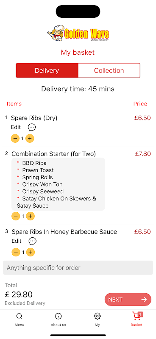Decrease Honey Barbecue Spare Ribs quantity

16,252
